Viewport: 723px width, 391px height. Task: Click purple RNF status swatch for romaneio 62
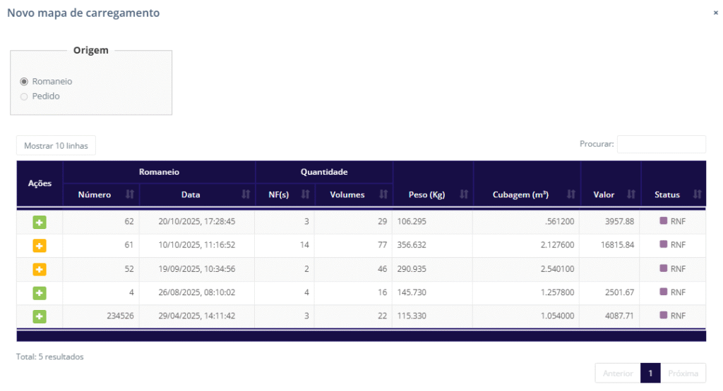click(x=663, y=221)
